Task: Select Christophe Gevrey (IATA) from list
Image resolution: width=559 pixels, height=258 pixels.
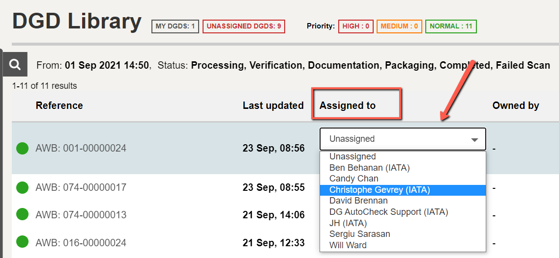Action: 380,190
